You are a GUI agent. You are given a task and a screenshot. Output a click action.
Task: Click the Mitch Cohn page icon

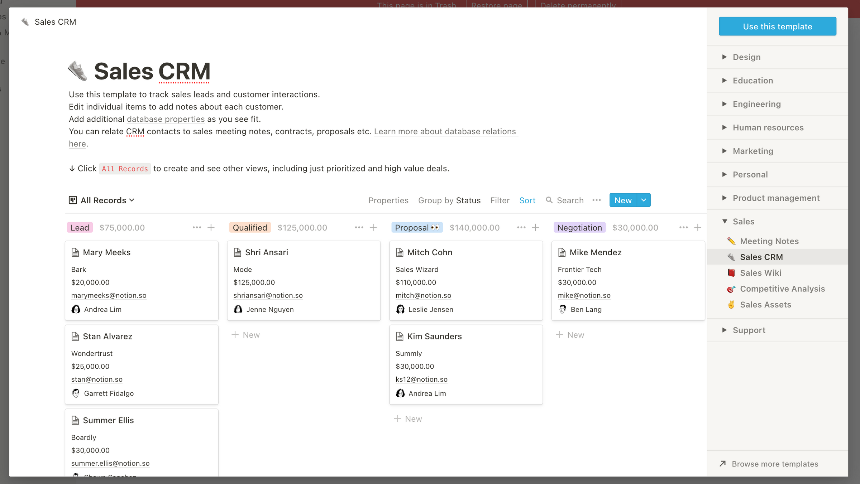400,252
